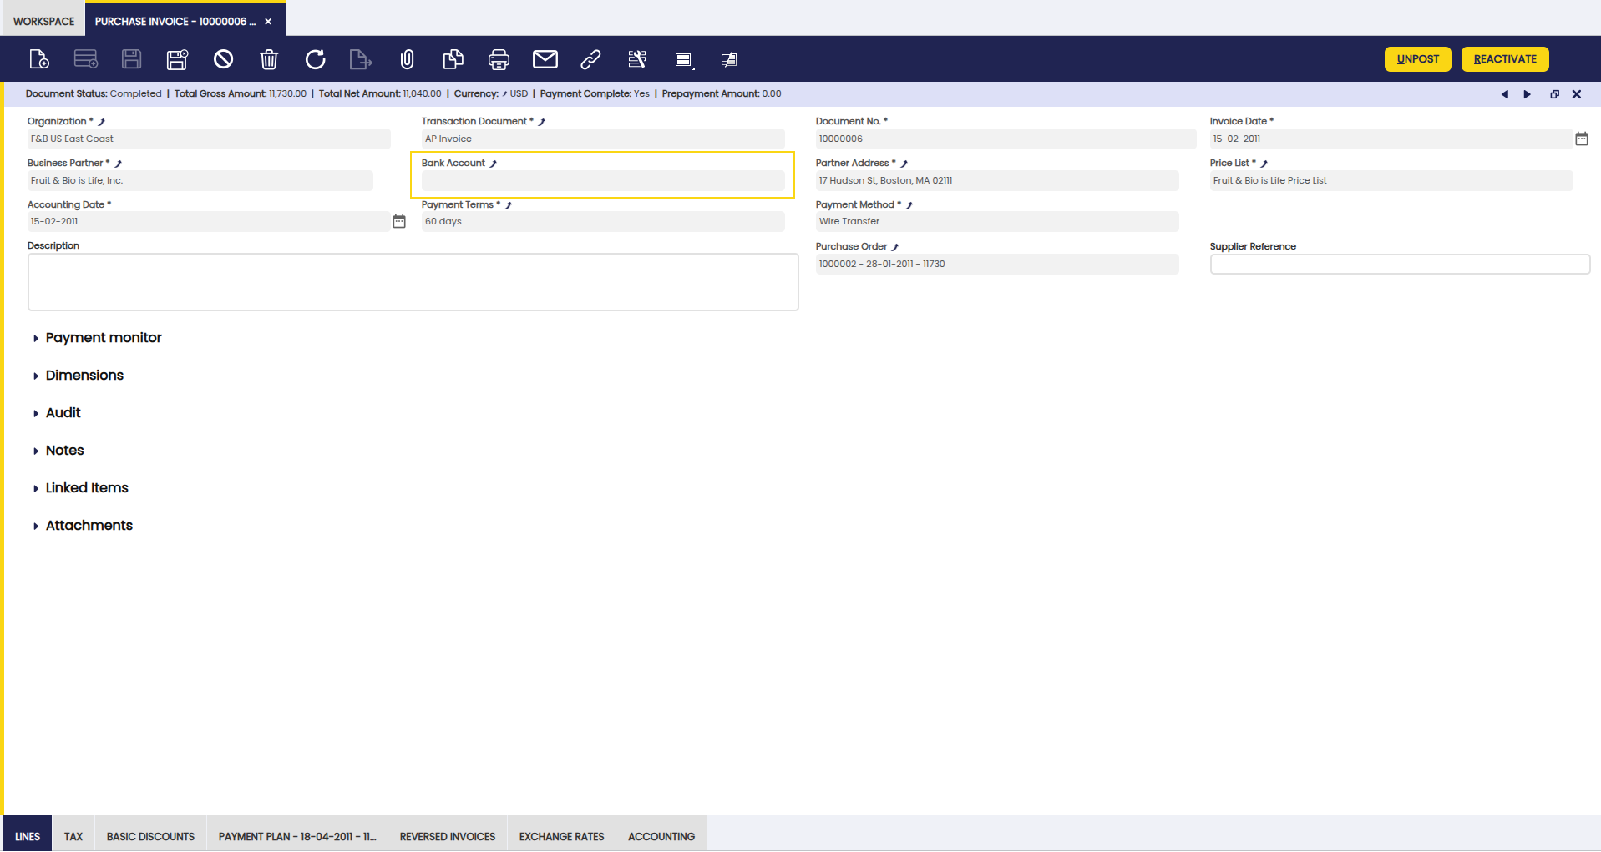The height and width of the screenshot is (852, 1601).
Task: Delete the record with the trash icon
Action: pyautogui.click(x=269, y=59)
